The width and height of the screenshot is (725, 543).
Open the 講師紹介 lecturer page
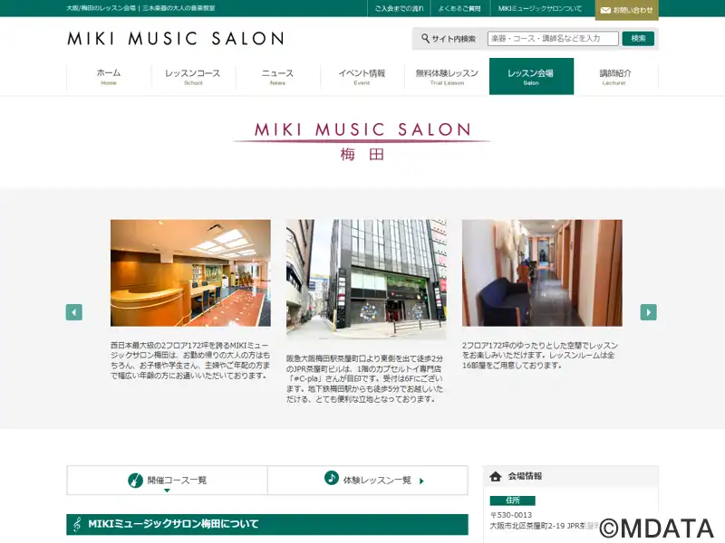[615, 77]
